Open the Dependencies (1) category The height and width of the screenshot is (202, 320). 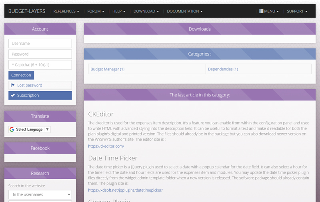[x=223, y=69]
